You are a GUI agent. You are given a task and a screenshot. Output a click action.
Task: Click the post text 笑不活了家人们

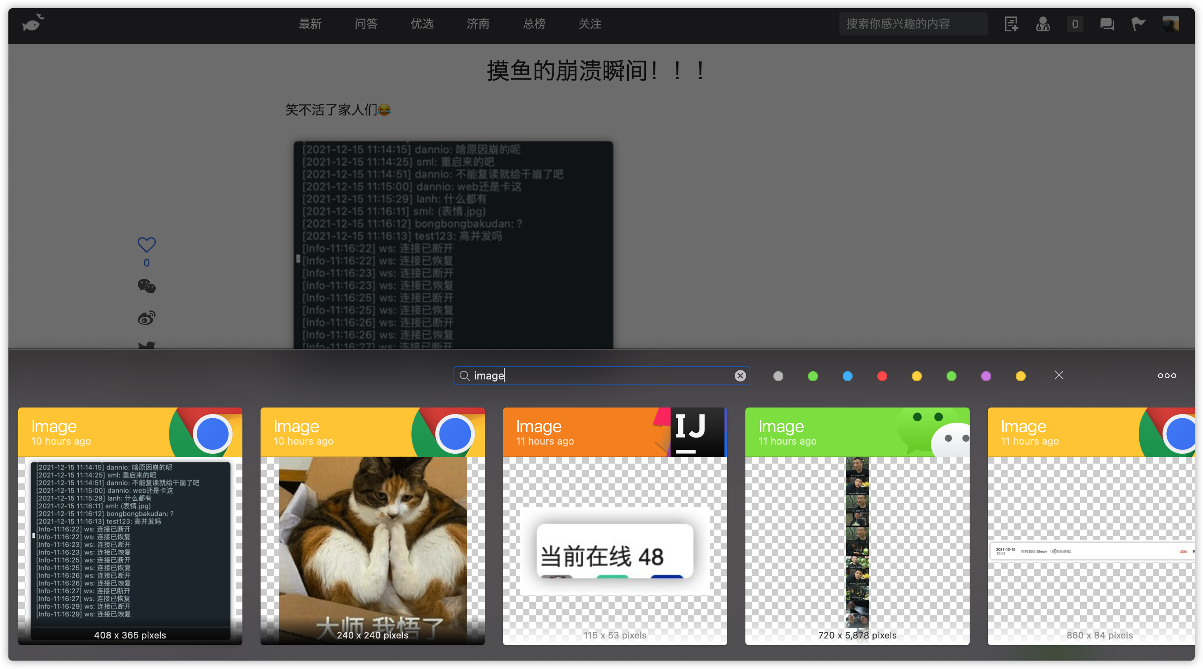tap(338, 110)
